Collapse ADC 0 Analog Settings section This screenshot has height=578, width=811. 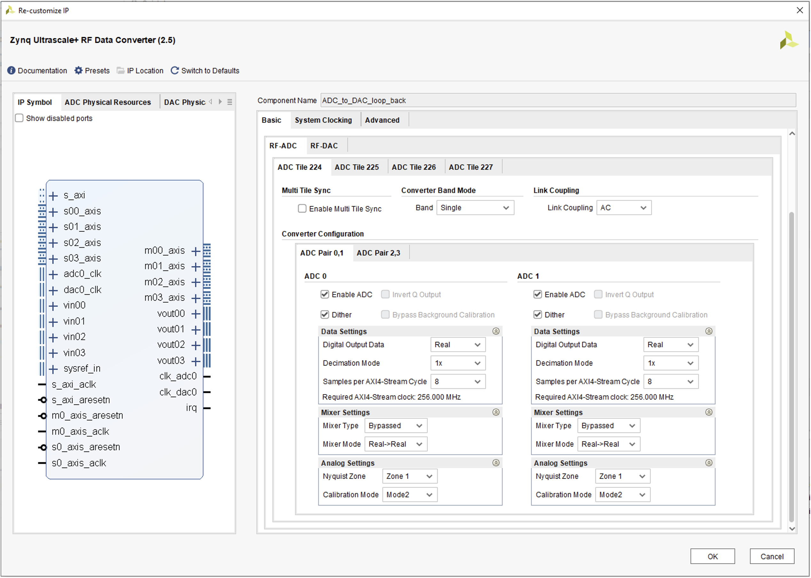(496, 463)
